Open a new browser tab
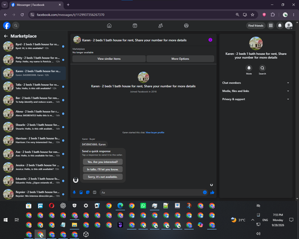This screenshot has width=299, height=239. pos(68,5)
